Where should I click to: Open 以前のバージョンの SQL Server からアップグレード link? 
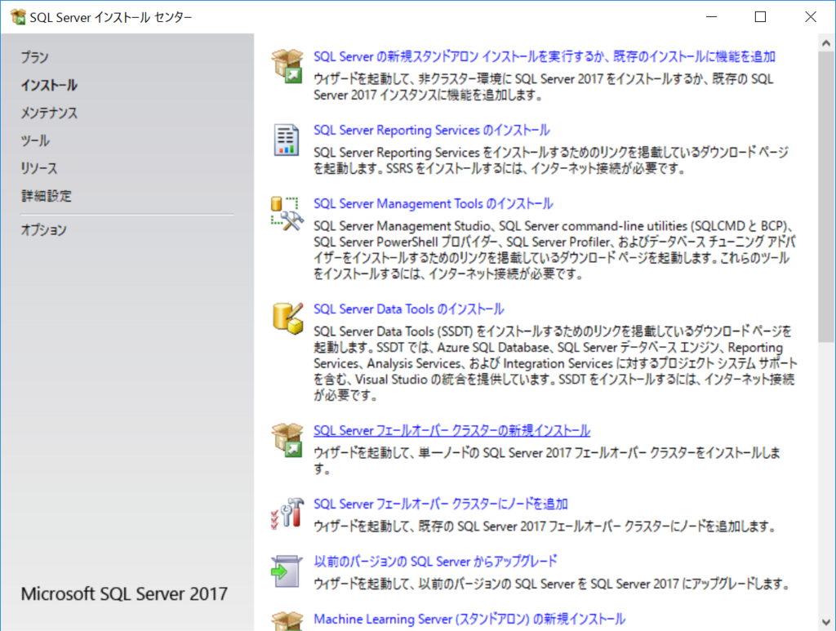(436, 562)
